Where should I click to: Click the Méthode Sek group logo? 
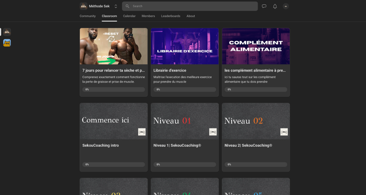coord(83,6)
